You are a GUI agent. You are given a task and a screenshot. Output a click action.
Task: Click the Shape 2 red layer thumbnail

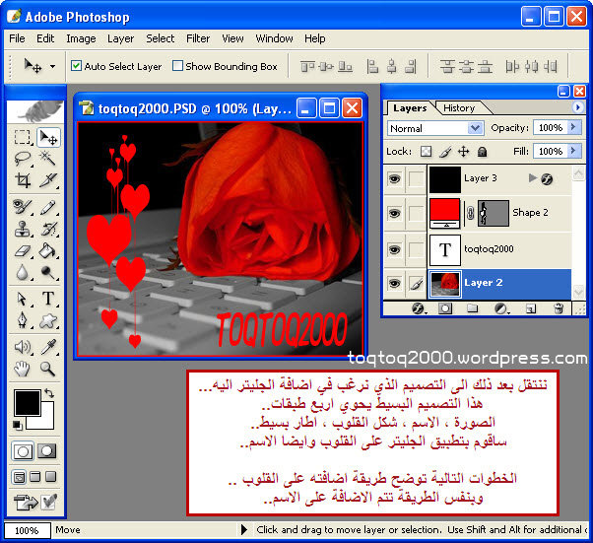pos(442,213)
